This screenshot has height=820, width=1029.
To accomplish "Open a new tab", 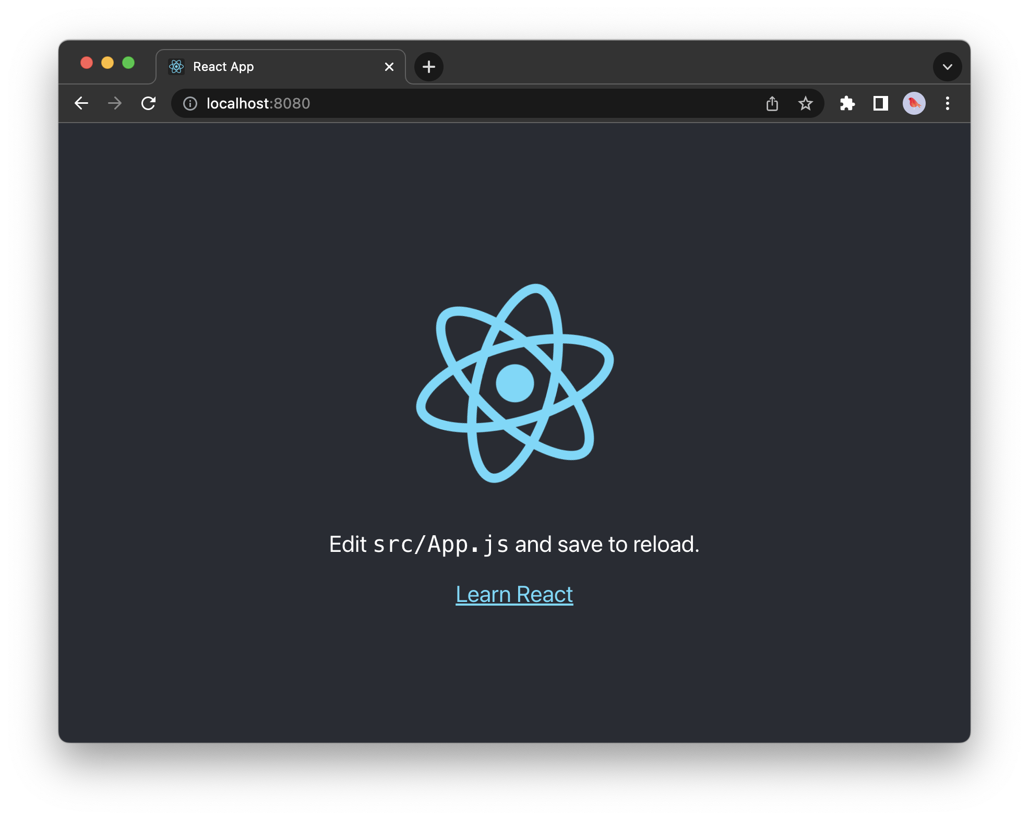I will coord(429,67).
